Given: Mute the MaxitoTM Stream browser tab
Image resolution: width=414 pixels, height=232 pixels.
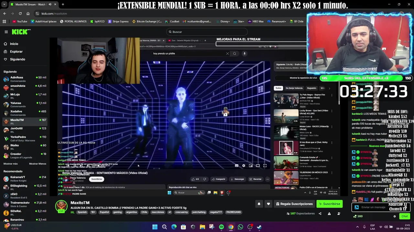Looking at the screenshot, I should [50, 5].
